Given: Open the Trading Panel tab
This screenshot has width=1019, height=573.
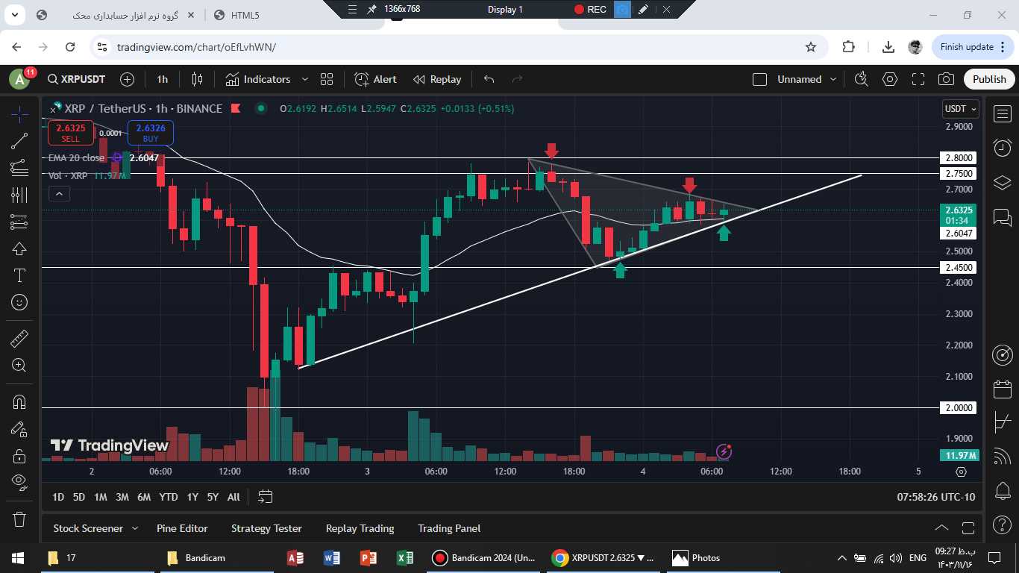Looking at the screenshot, I should click(x=449, y=528).
